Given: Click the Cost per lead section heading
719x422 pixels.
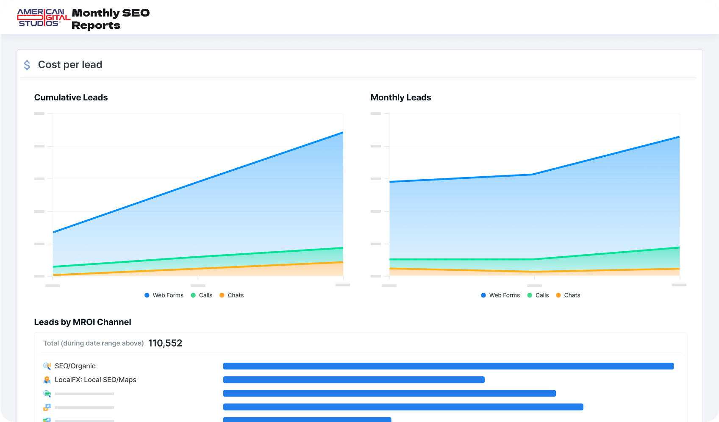Looking at the screenshot, I should [70, 65].
